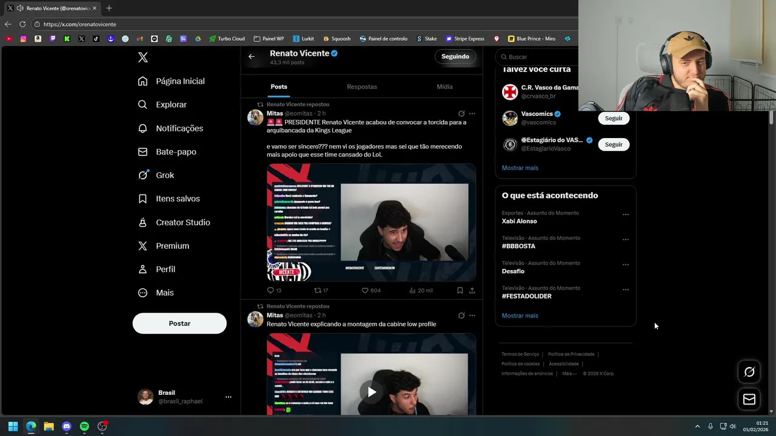The width and height of the screenshot is (776, 436).
Task: Open Premium in the sidebar
Action: pos(164,246)
